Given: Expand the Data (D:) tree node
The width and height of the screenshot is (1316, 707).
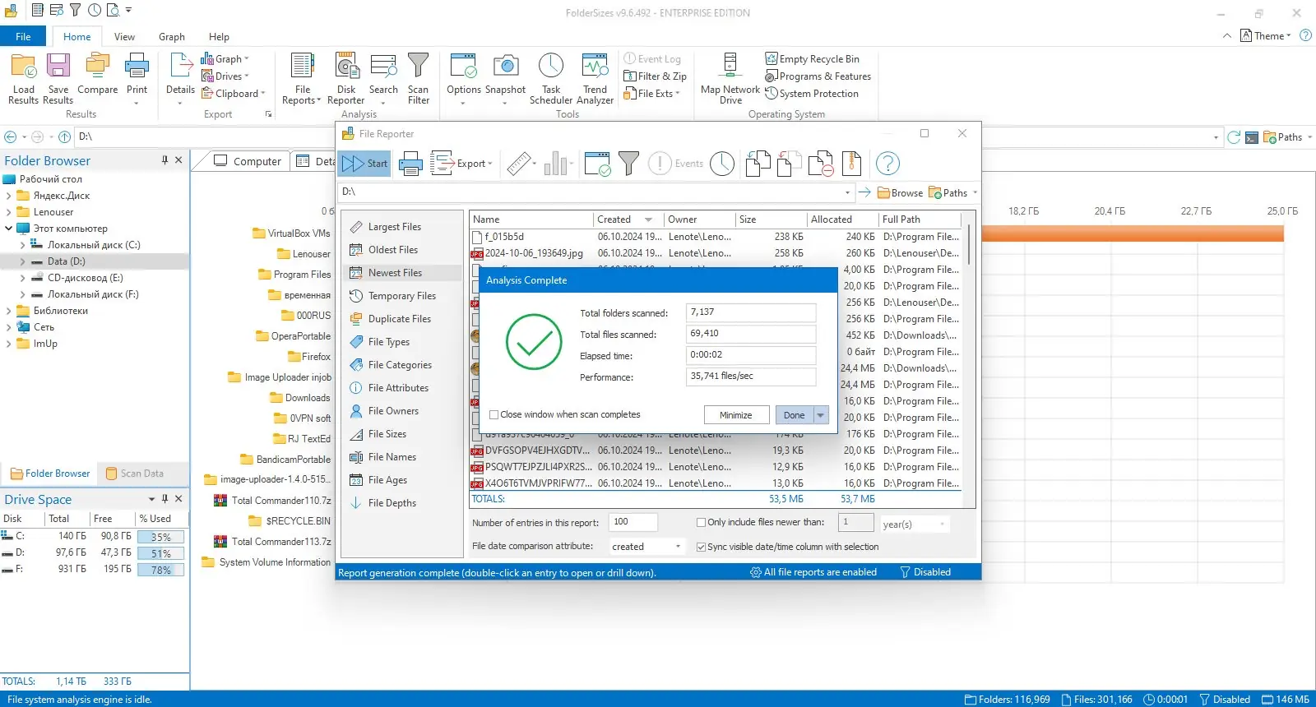Looking at the screenshot, I should [x=22, y=261].
